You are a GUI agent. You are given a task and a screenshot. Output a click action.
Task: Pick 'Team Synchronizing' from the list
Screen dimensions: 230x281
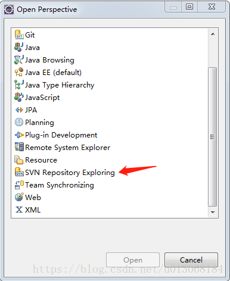pos(60,185)
